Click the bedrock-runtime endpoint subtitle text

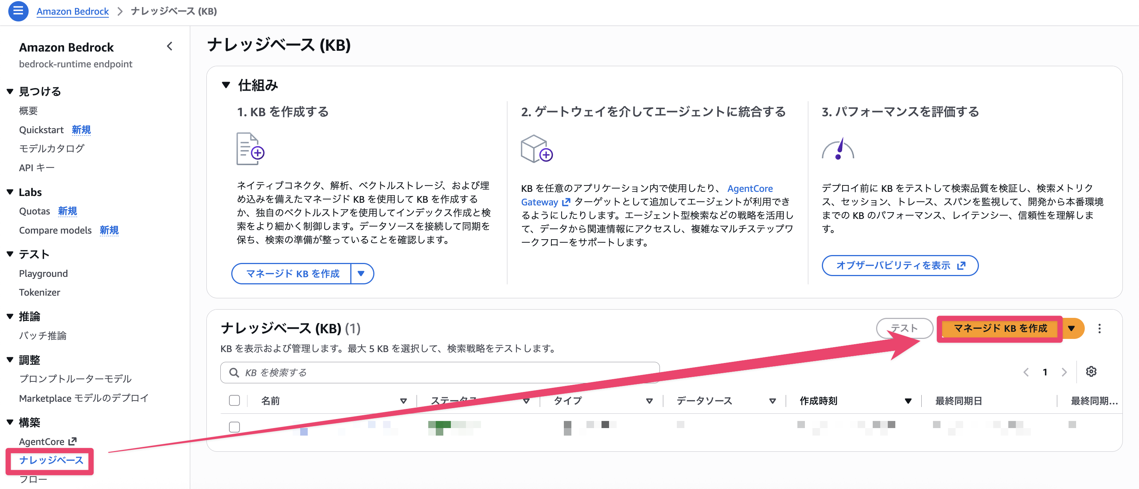pyautogui.click(x=76, y=64)
